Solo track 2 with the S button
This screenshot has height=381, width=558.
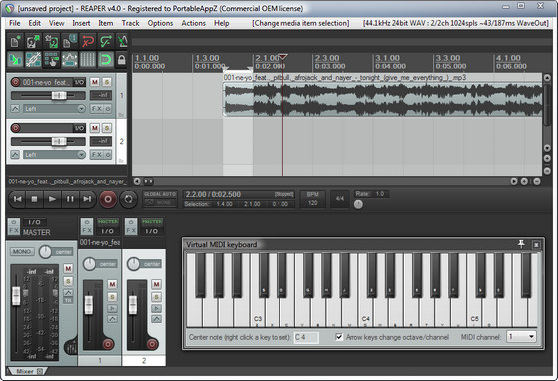(107, 128)
